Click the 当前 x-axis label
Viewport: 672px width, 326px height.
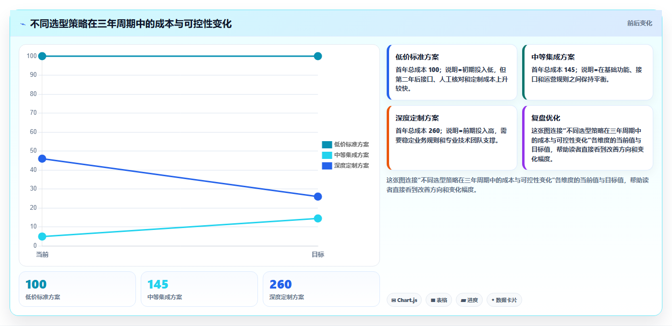(42, 254)
